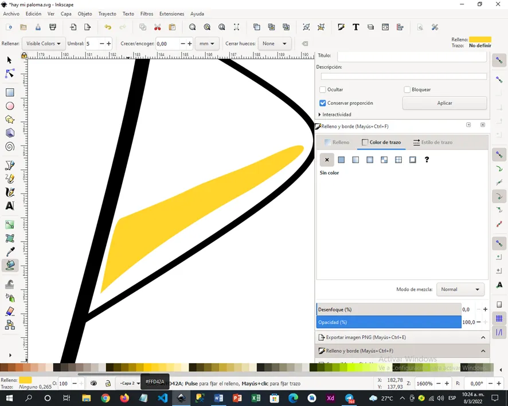Check the Ocultar checkbox

tap(322, 89)
